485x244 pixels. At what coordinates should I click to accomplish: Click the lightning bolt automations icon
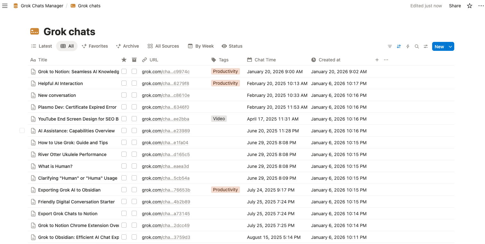(407, 46)
